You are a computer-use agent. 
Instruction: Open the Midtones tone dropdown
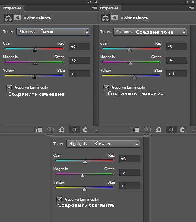[x=150, y=32]
